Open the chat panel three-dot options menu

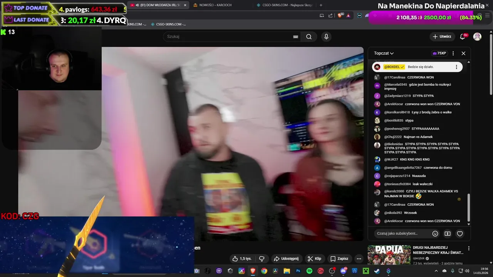click(453, 53)
